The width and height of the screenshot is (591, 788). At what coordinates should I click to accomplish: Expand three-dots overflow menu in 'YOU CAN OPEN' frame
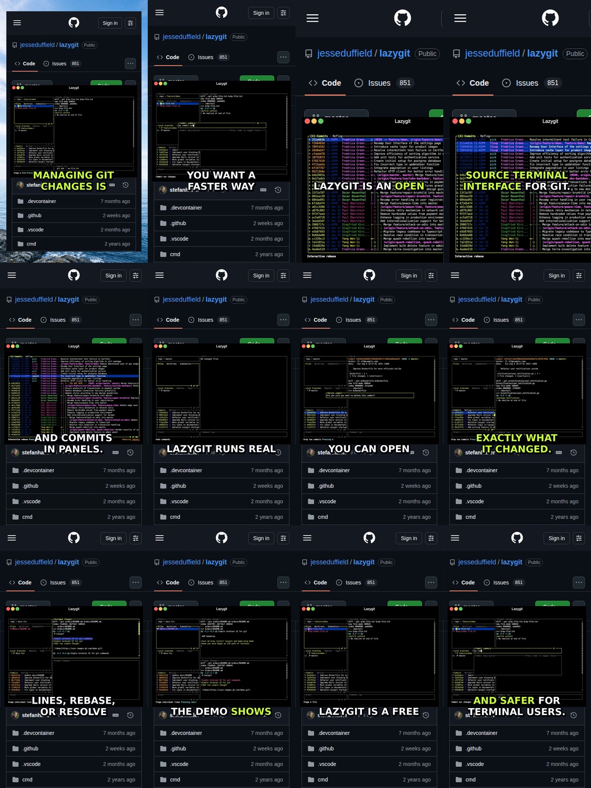click(x=431, y=320)
